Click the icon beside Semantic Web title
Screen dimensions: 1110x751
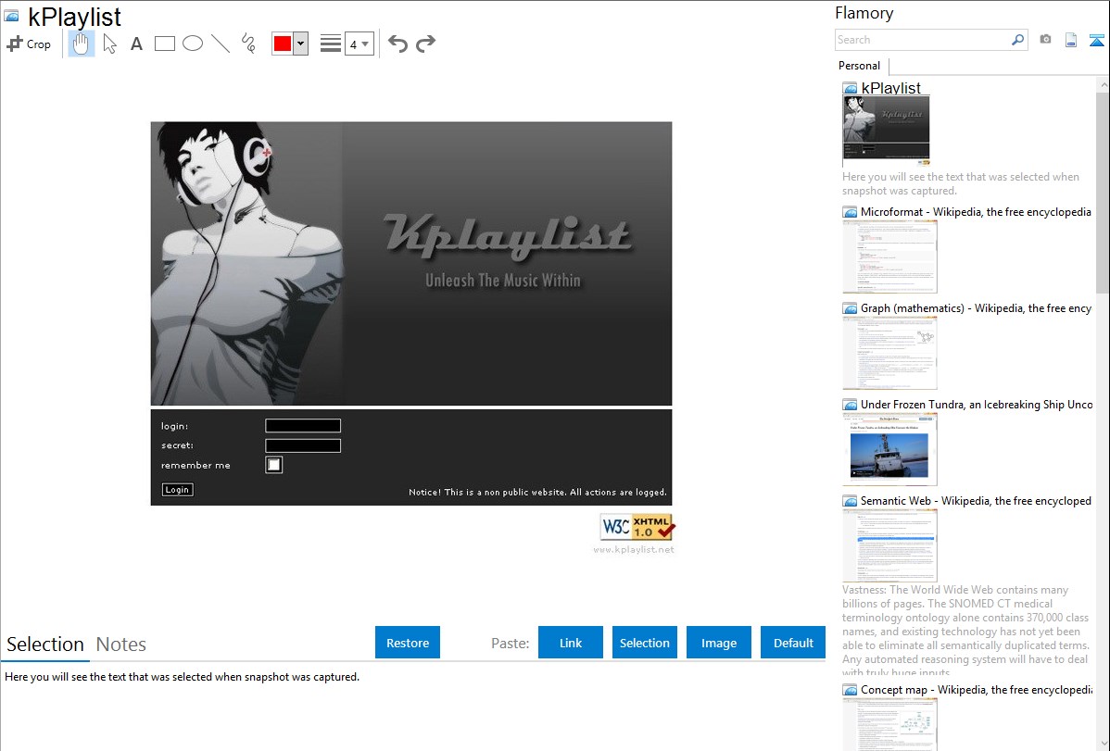coord(850,501)
